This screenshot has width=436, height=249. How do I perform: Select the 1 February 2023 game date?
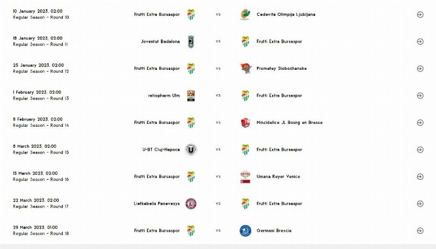click(x=37, y=92)
